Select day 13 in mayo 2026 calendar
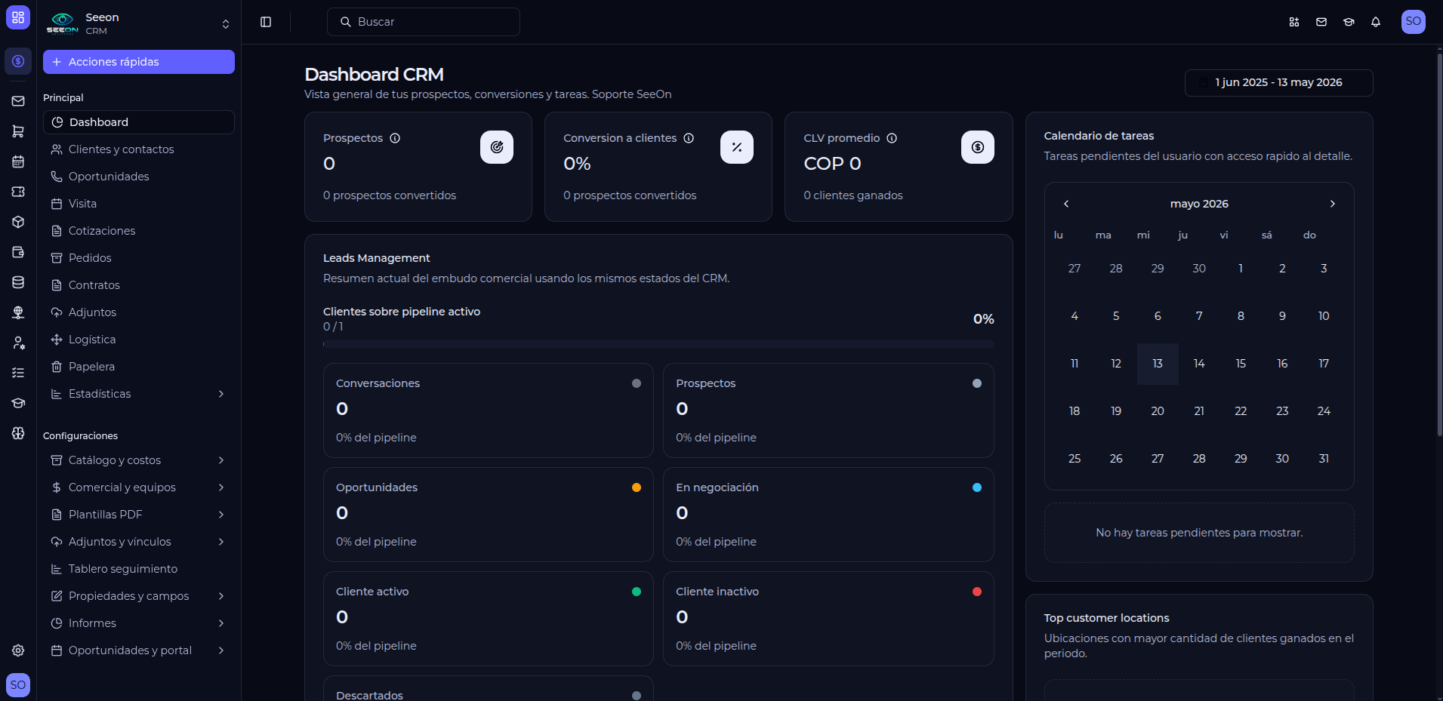 click(1158, 364)
